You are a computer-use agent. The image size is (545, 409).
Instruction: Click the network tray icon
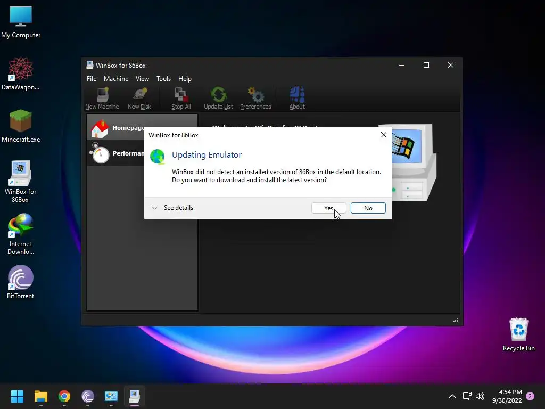coord(467,396)
